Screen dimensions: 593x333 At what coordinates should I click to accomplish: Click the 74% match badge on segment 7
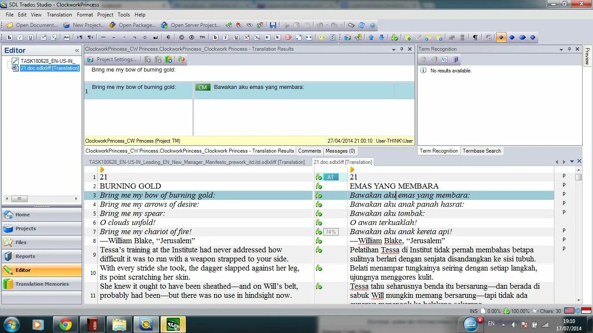click(x=331, y=232)
